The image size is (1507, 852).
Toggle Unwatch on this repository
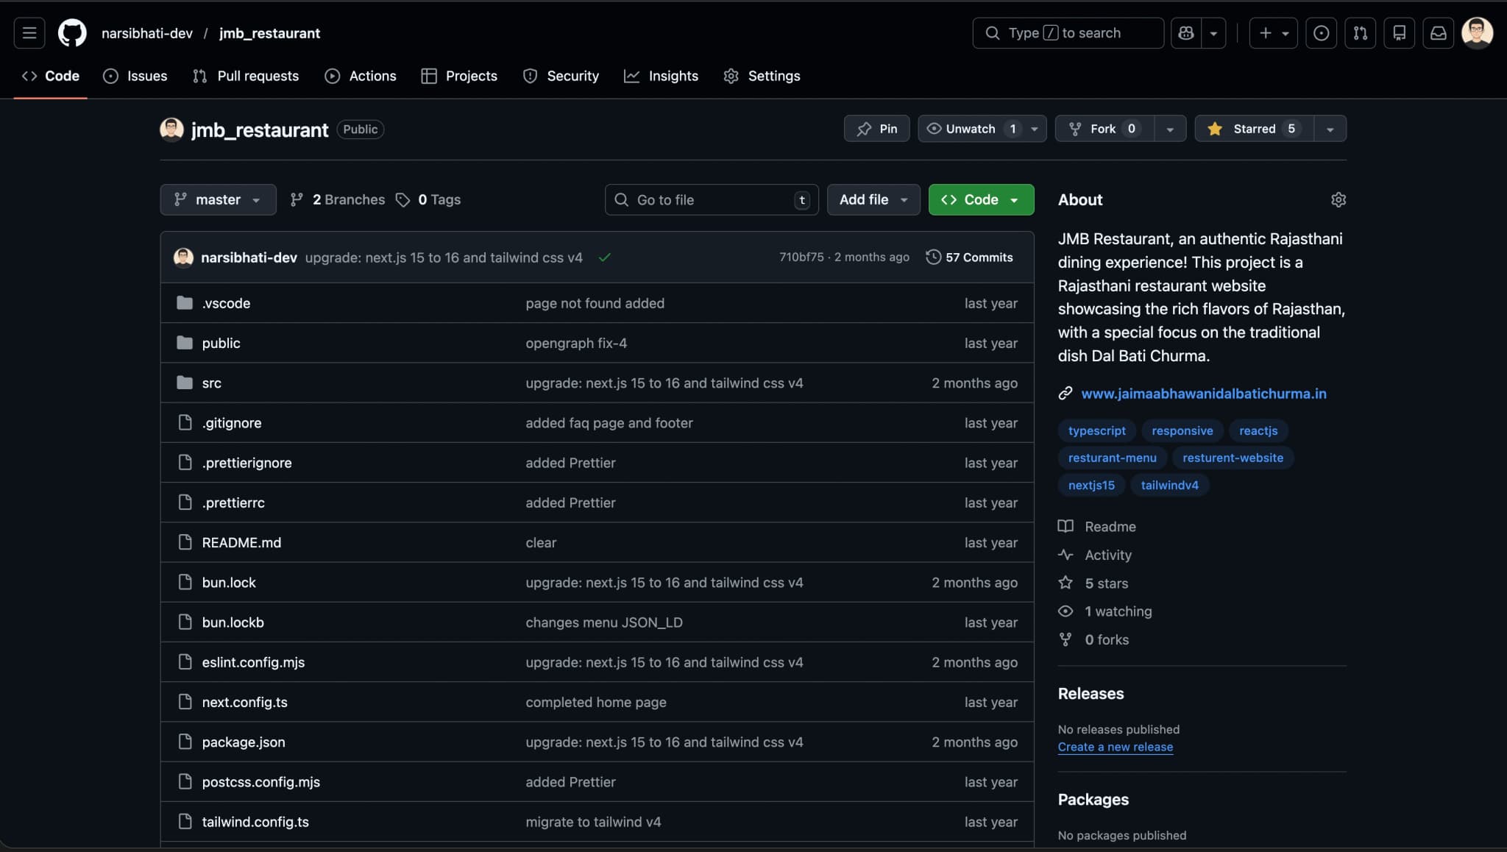point(970,129)
